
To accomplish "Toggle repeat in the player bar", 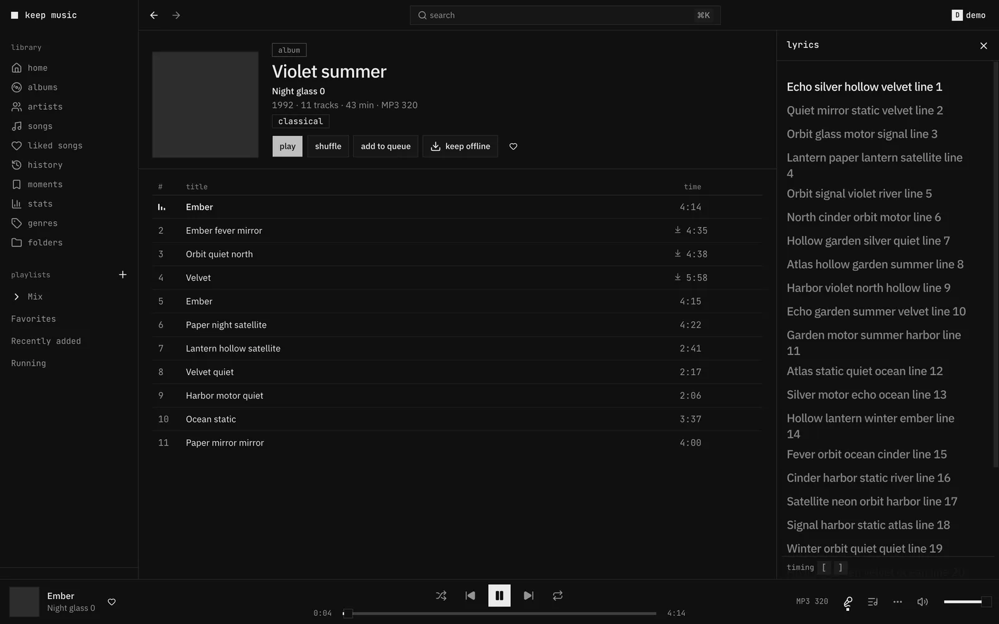I will [x=558, y=595].
